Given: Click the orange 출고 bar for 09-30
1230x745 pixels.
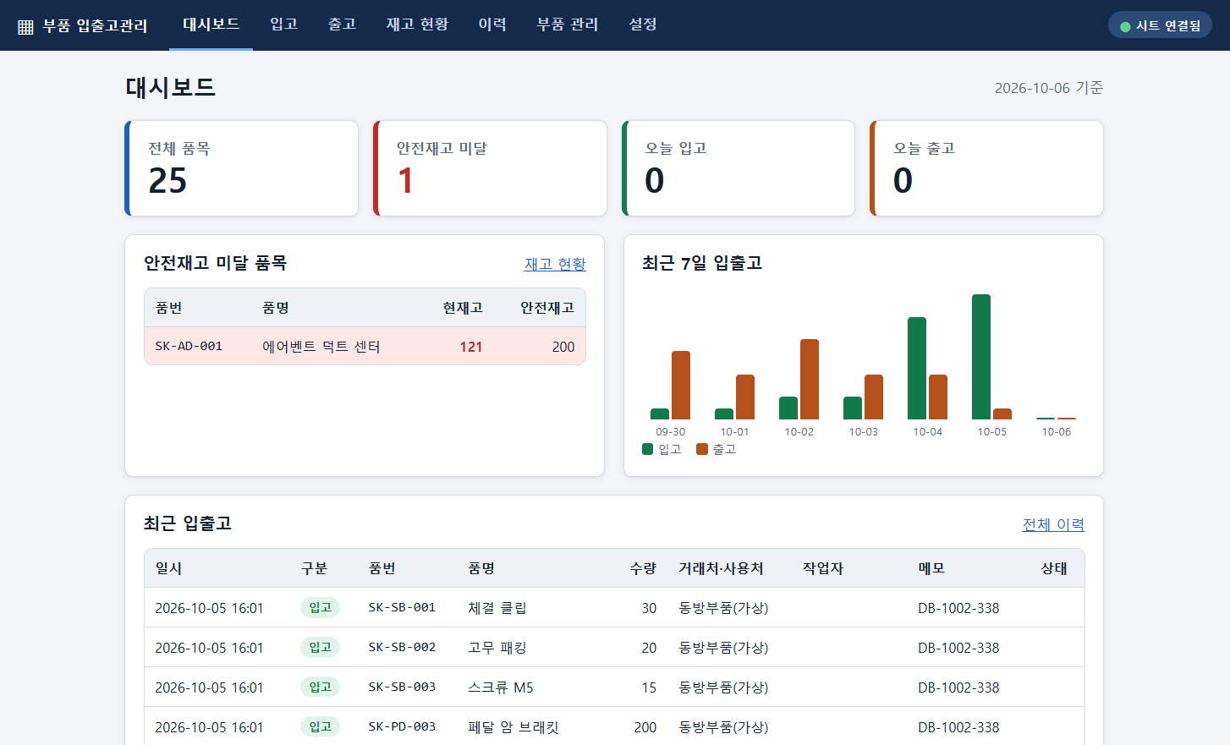Looking at the screenshot, I should click(681, 385).
